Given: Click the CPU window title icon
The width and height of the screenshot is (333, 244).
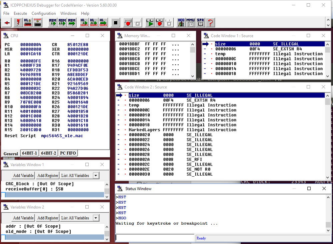Looking at the screenshot, I should [6, 35].
